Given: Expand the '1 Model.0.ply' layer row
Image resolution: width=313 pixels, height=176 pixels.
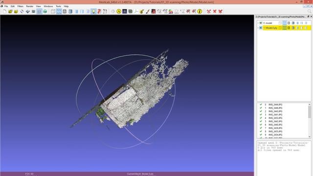Looking at the screenshot, I should [258, 28].
